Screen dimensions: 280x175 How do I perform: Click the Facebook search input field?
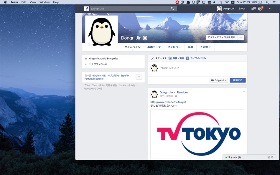coord(133,9)
